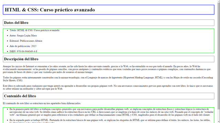Click the Año de publicación: 2015 item

23,46
